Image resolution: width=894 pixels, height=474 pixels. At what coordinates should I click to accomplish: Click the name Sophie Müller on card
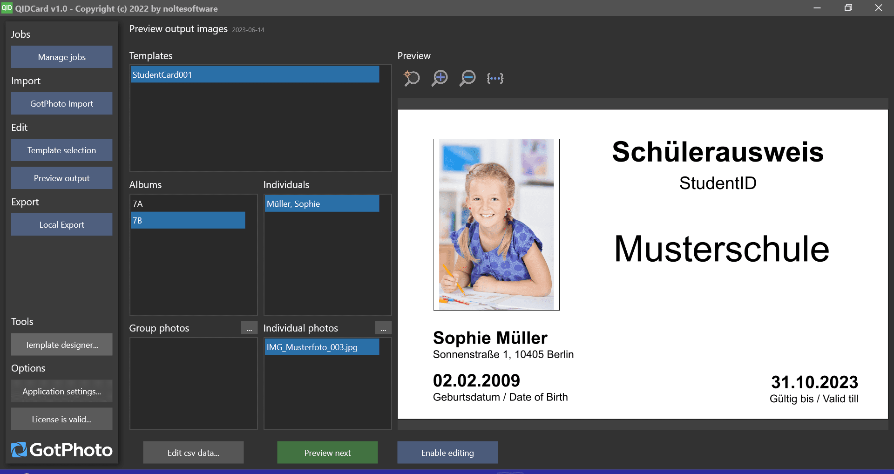pyautogui.click(x=490, y=338)
